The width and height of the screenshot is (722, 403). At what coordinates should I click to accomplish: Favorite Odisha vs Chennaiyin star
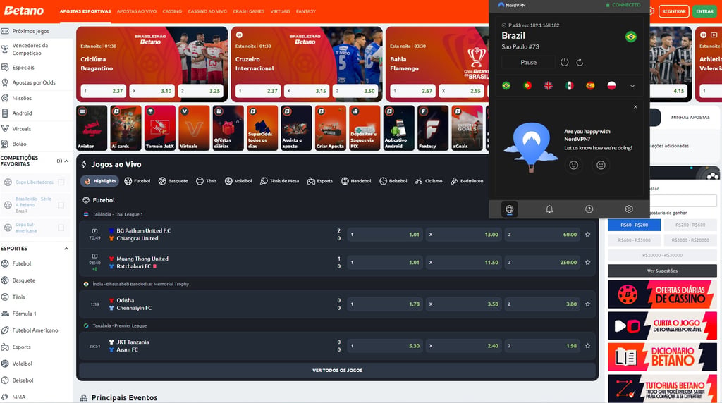tap(587, 304)
